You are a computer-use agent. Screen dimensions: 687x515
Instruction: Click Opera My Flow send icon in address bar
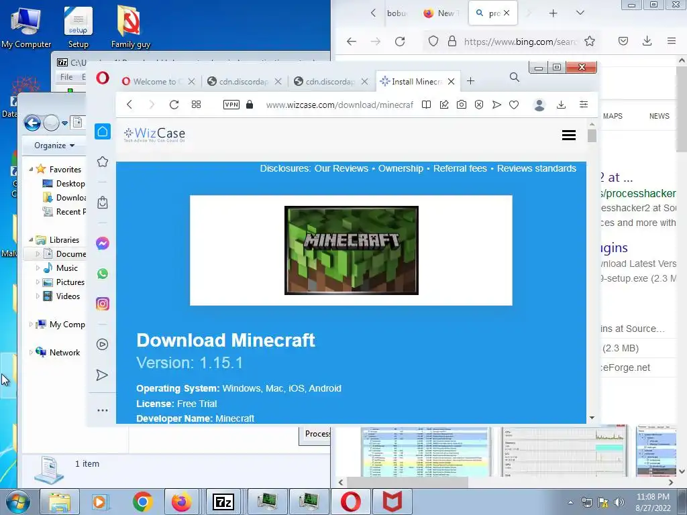click(496, 104)
